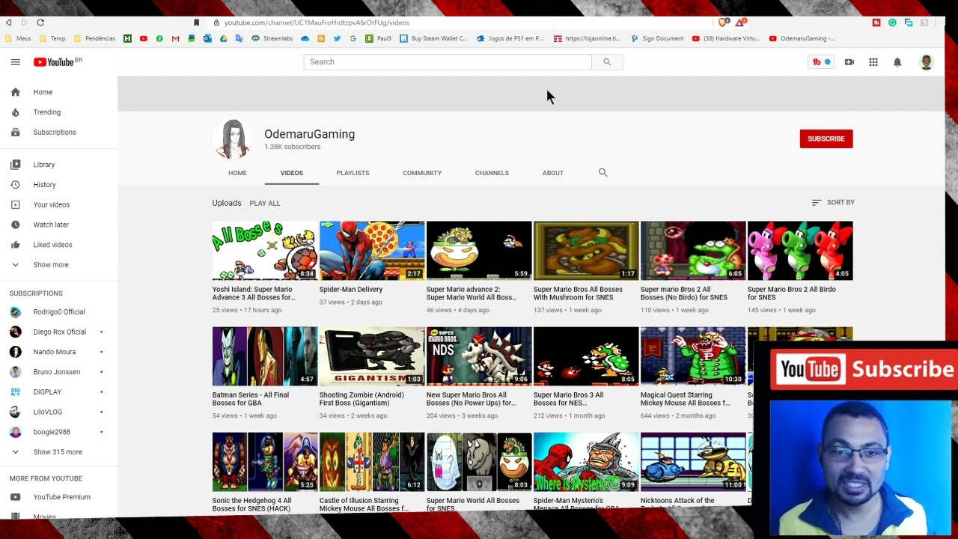Open Super Mario Bros 3 All Bosses thumbnail
The image size is (958, 539).
point(586,356)
